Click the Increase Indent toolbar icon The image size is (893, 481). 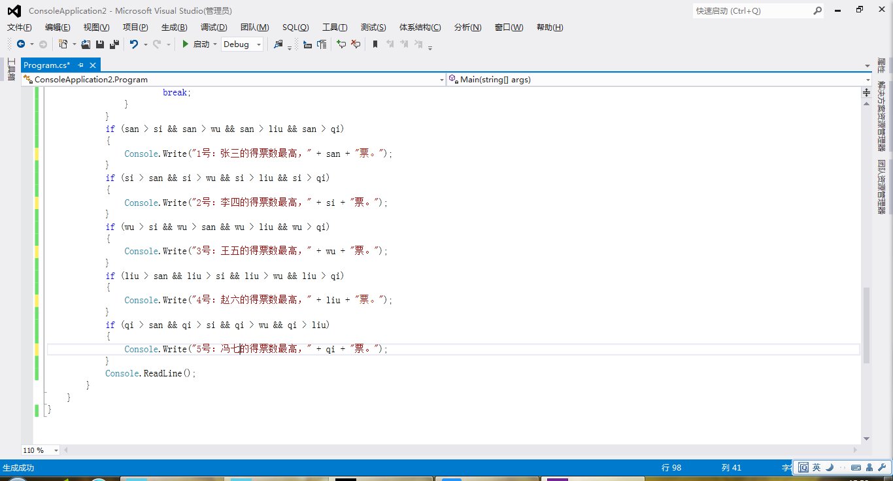tap(322, 44)
